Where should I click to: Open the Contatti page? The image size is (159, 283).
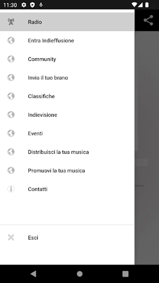[x=67, y=189]
